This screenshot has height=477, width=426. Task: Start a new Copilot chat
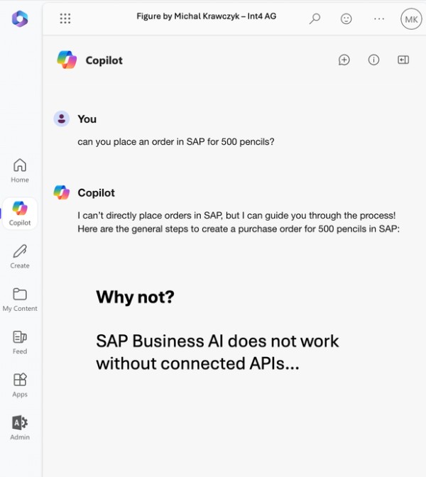point(344,60)
